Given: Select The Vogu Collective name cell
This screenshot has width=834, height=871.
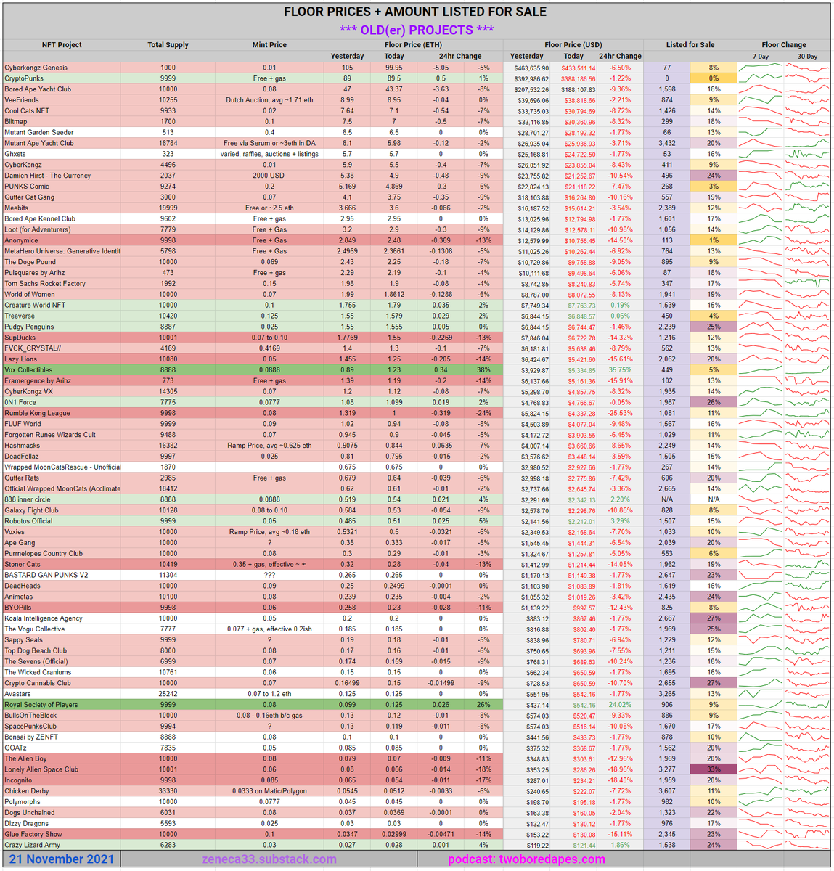Looking at the screenshot, I should point(35,629).
